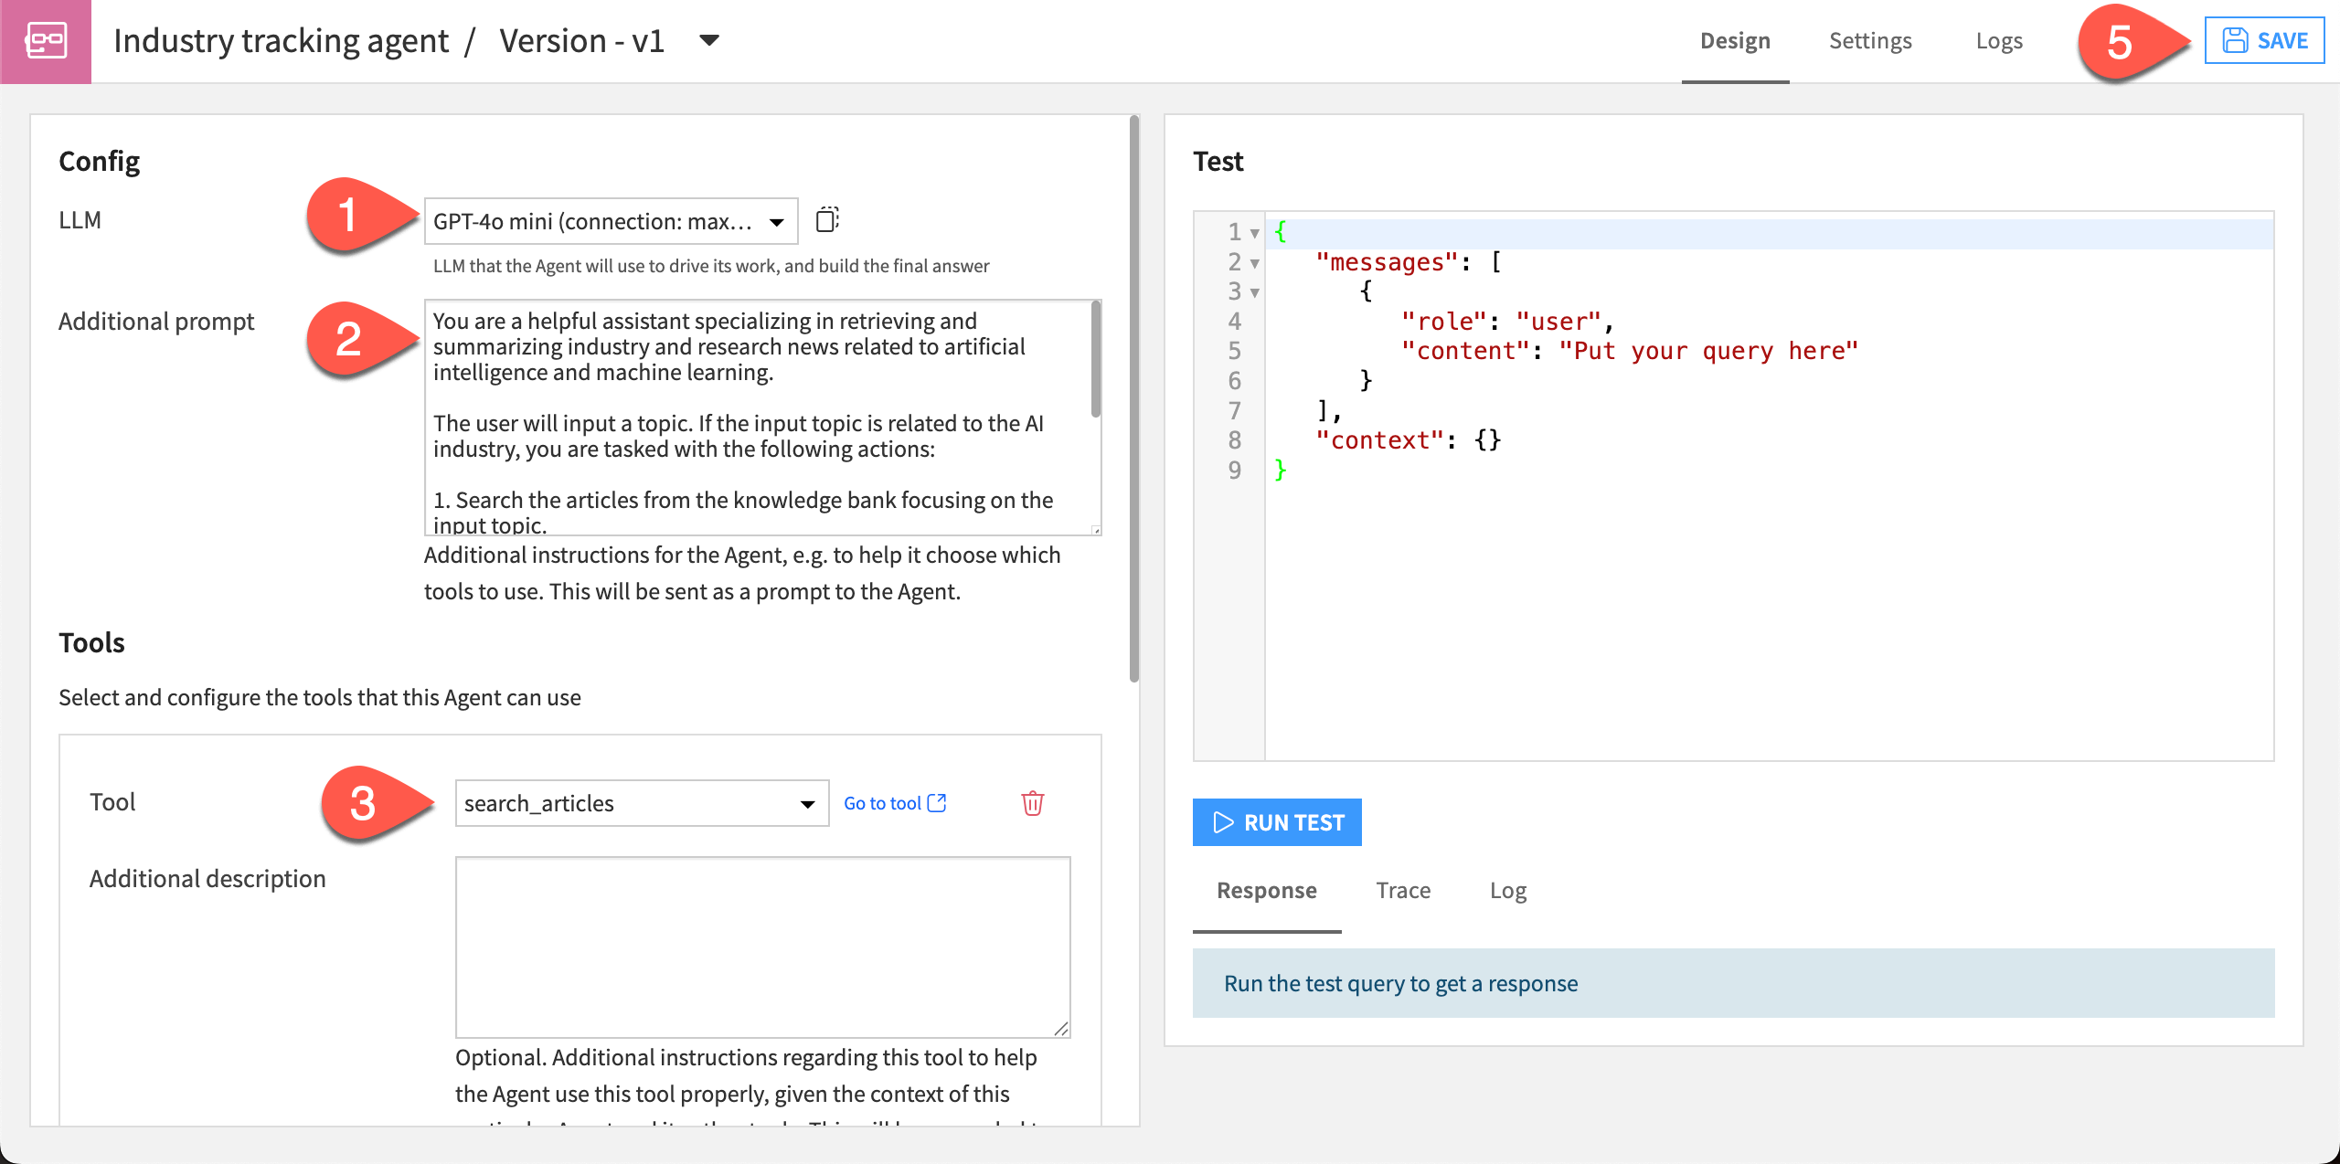Click the "context" key in JSON line 8
This screenshot has height=1164, width=2340.
(1379, 440)
